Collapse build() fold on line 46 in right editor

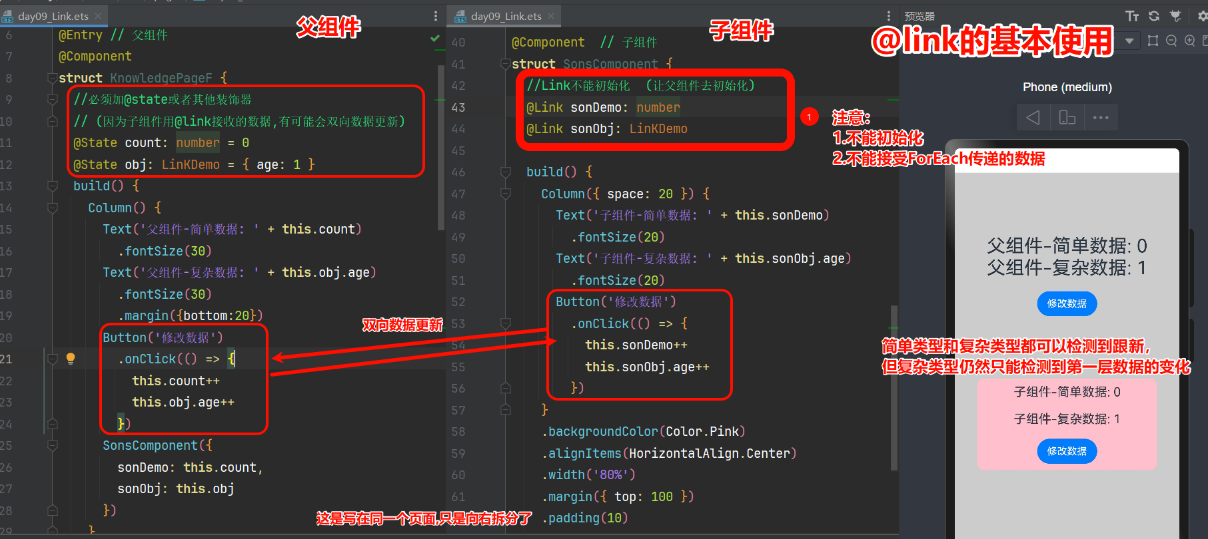point(505,172)
